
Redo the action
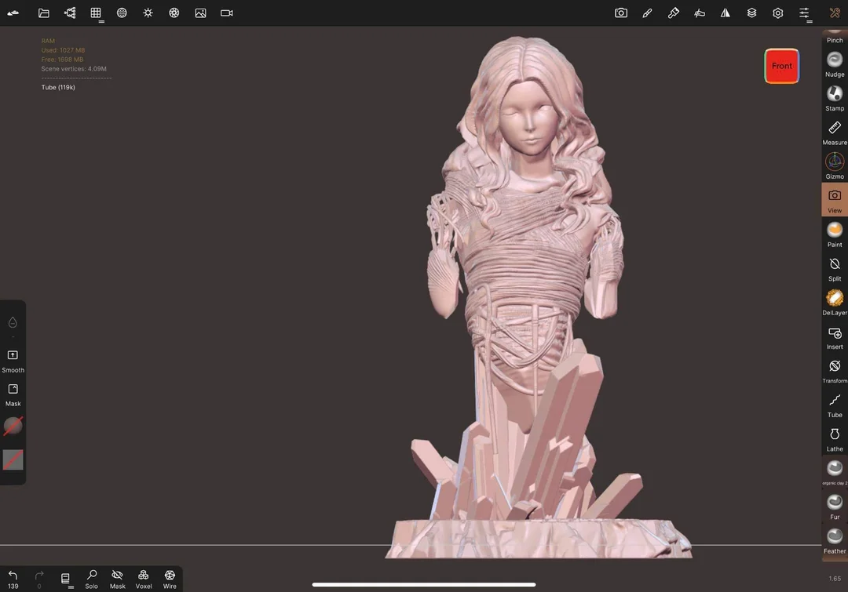39,579
